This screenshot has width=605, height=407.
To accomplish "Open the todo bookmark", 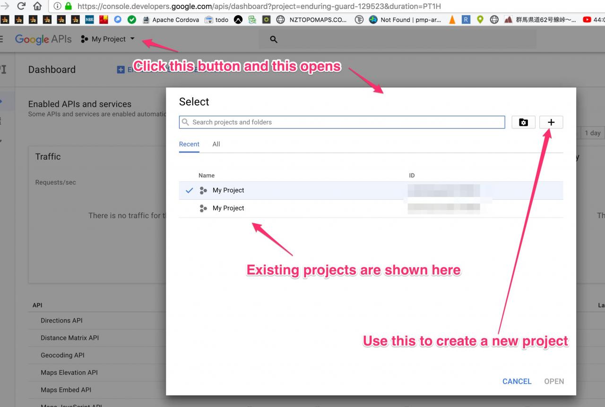I will point(216,20).
